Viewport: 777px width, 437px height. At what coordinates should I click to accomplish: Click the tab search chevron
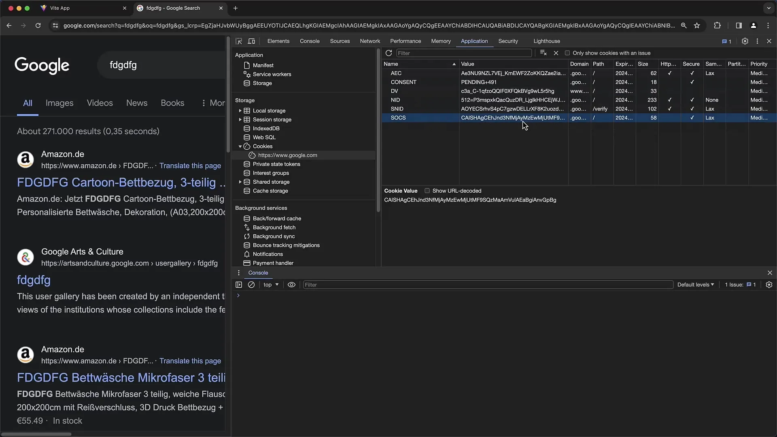pyautogui.click(x=769, y=8)
